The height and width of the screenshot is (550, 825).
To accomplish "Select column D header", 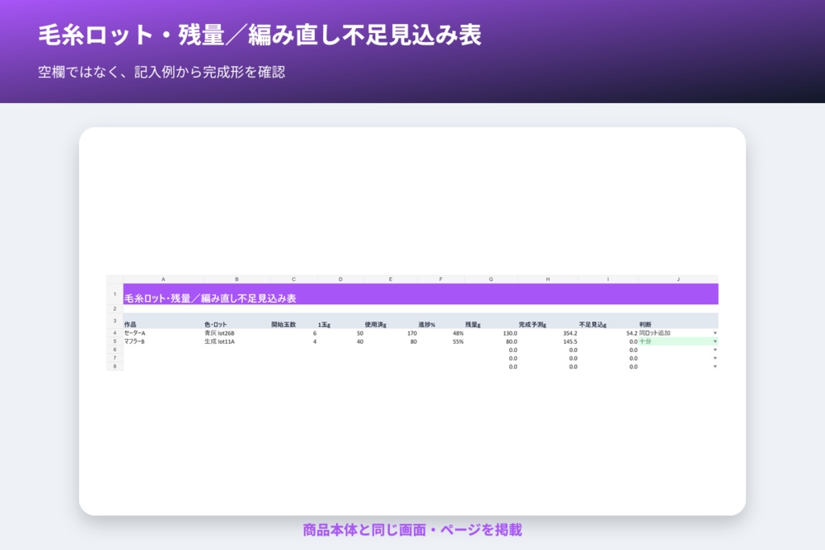I will [341, 279].
